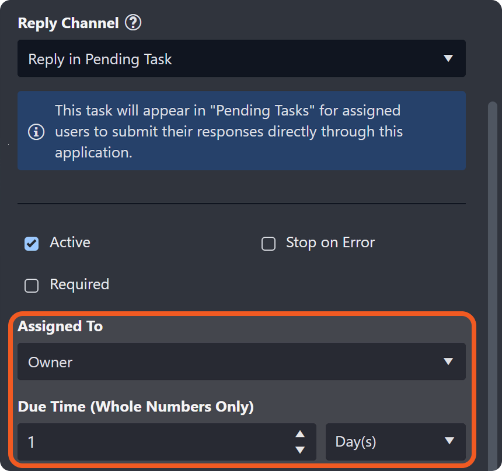Click the Assigned To dropdown arrow
502x471 pixels.
click(448, 361)
